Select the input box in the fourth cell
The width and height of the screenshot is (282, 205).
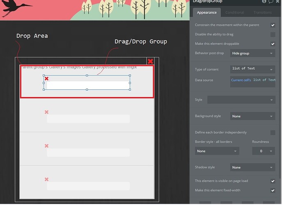[88, 186]
